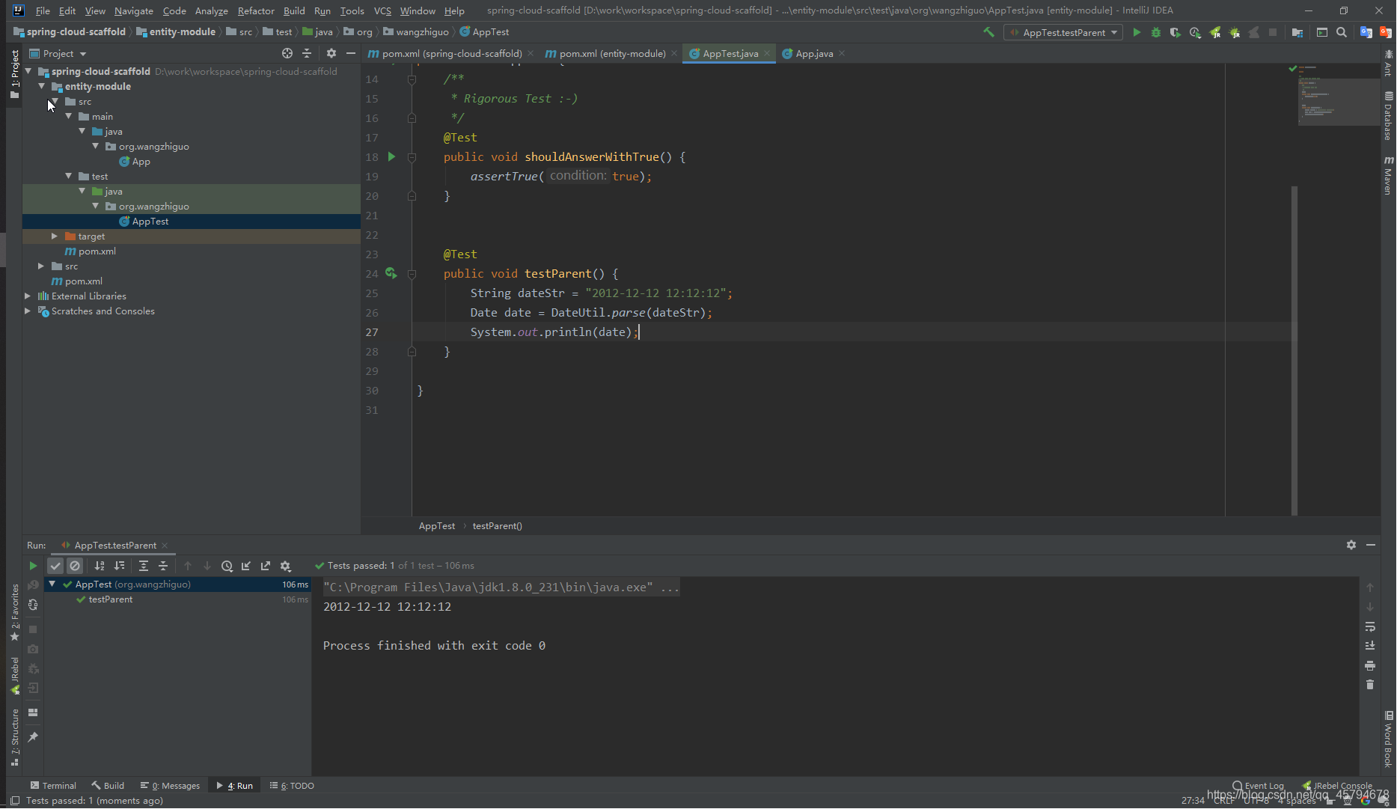Collapse the entity-module node
The width and height of the screenshot is (1397, 809).
[x=42, y=87]
